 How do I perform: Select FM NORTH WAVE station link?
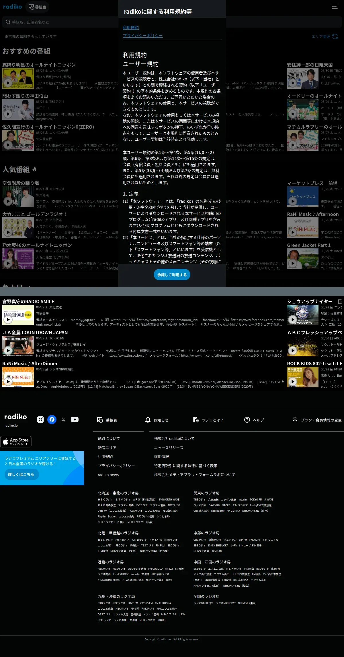click(169, 500)
